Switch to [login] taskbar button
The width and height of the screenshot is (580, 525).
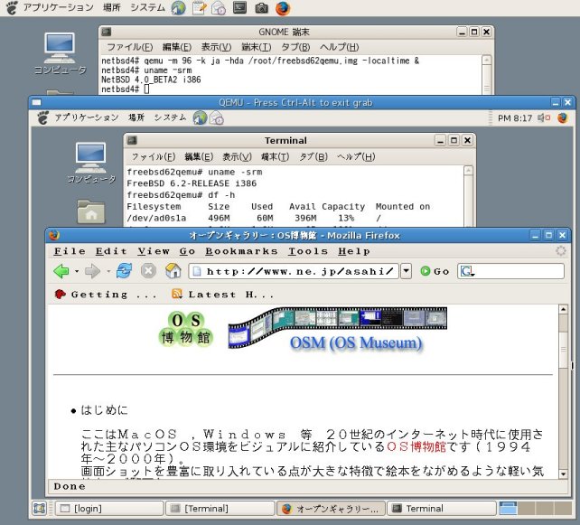109,509
